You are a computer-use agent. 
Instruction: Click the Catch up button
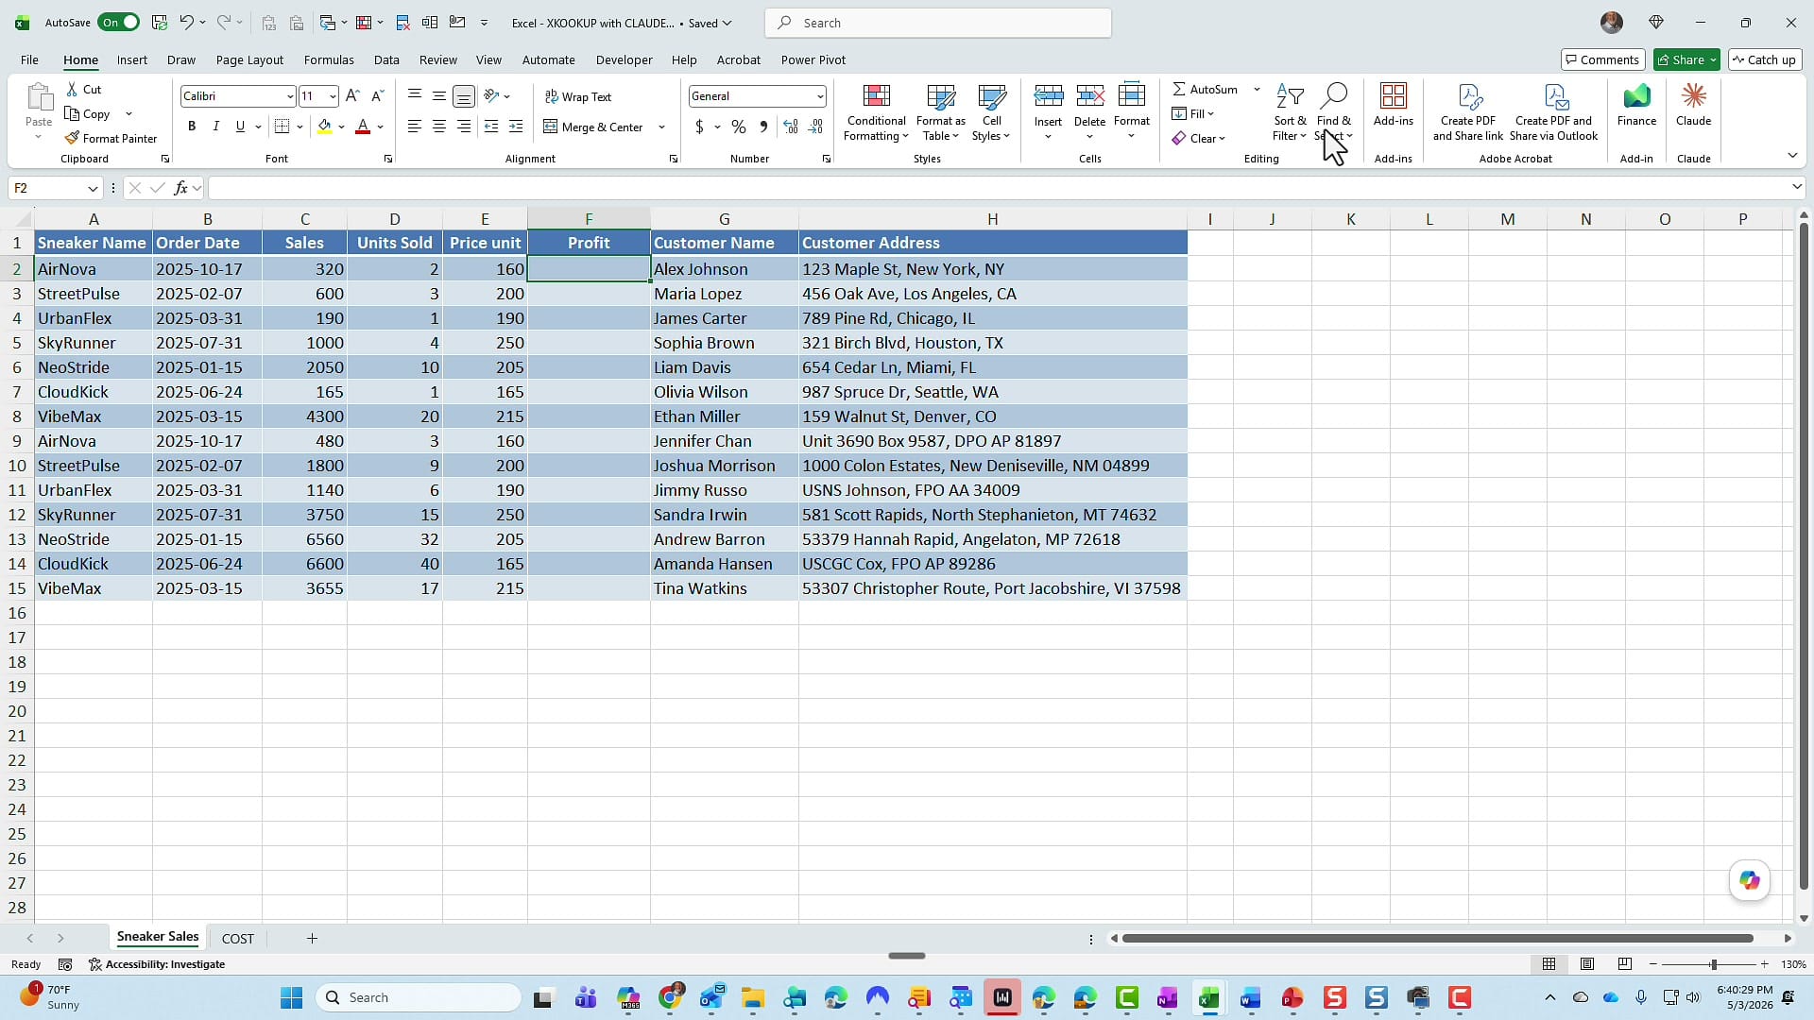(x=1764, y=59)
